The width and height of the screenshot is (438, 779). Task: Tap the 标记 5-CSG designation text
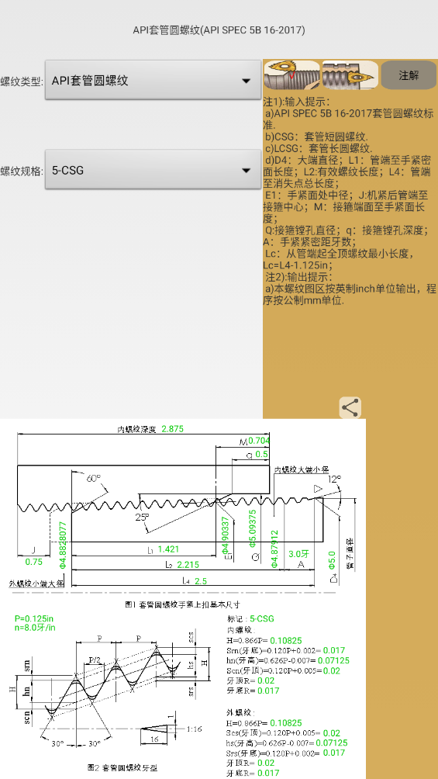250,618
